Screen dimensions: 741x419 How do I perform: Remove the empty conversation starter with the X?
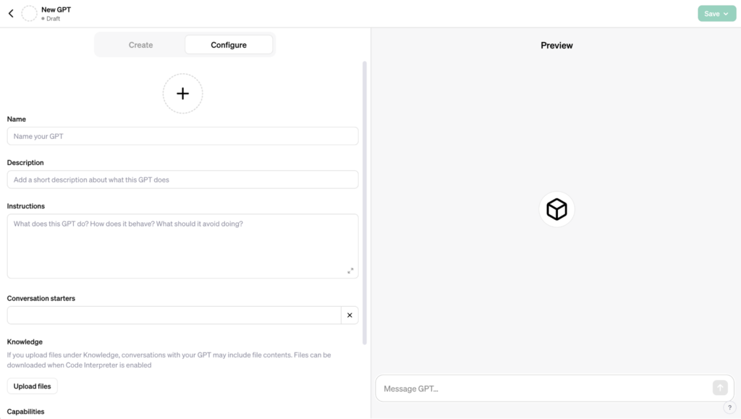350,315
